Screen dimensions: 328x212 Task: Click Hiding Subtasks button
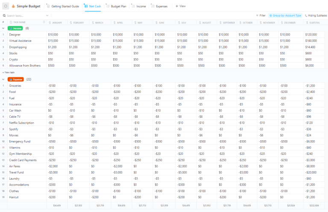point(316,15)
